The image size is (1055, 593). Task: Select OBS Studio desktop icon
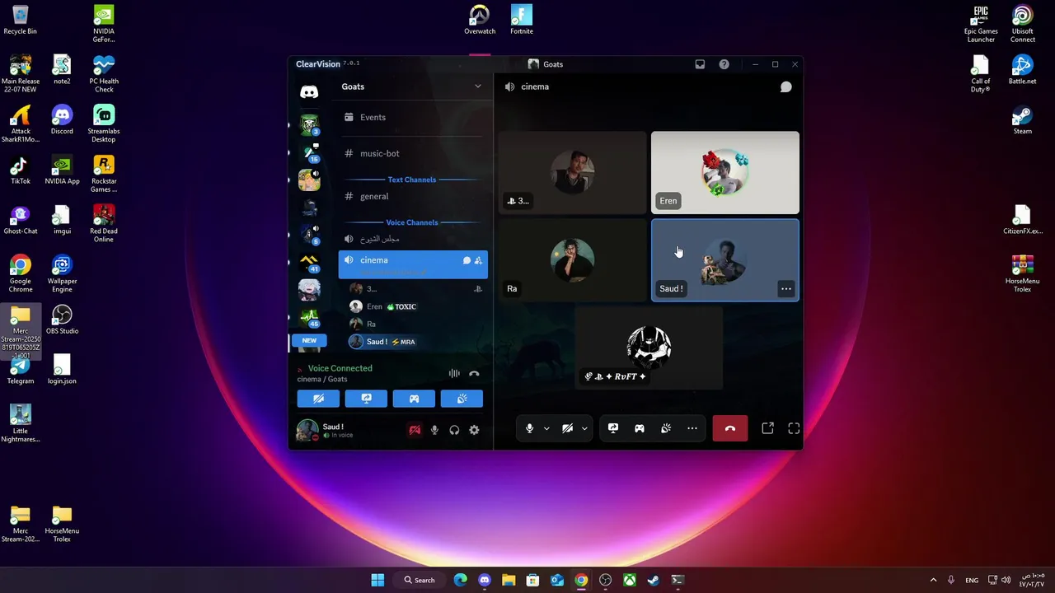(62, 320)
